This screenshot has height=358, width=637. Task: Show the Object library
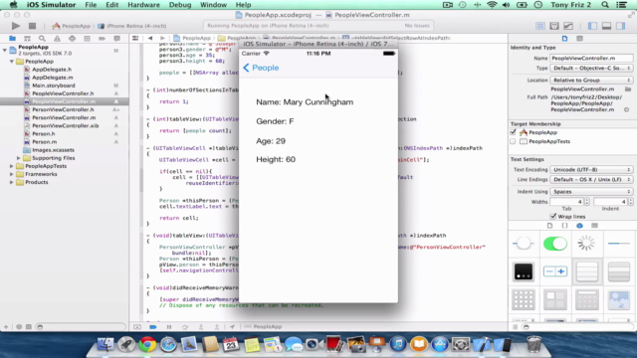tap(579, 226)
